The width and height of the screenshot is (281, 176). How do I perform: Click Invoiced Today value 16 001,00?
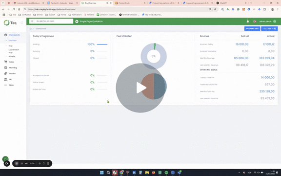242,44
